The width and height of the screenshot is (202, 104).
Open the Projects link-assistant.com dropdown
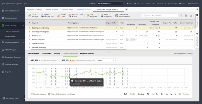[110, 3]
